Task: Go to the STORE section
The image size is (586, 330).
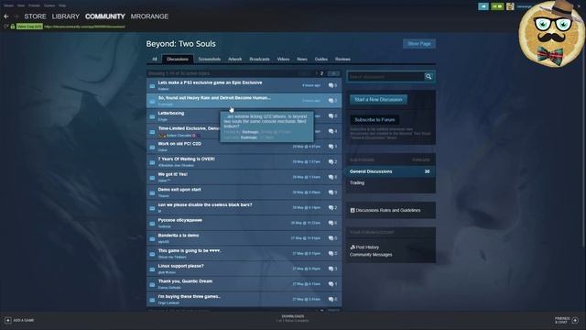Action: (x=35, y=16)
